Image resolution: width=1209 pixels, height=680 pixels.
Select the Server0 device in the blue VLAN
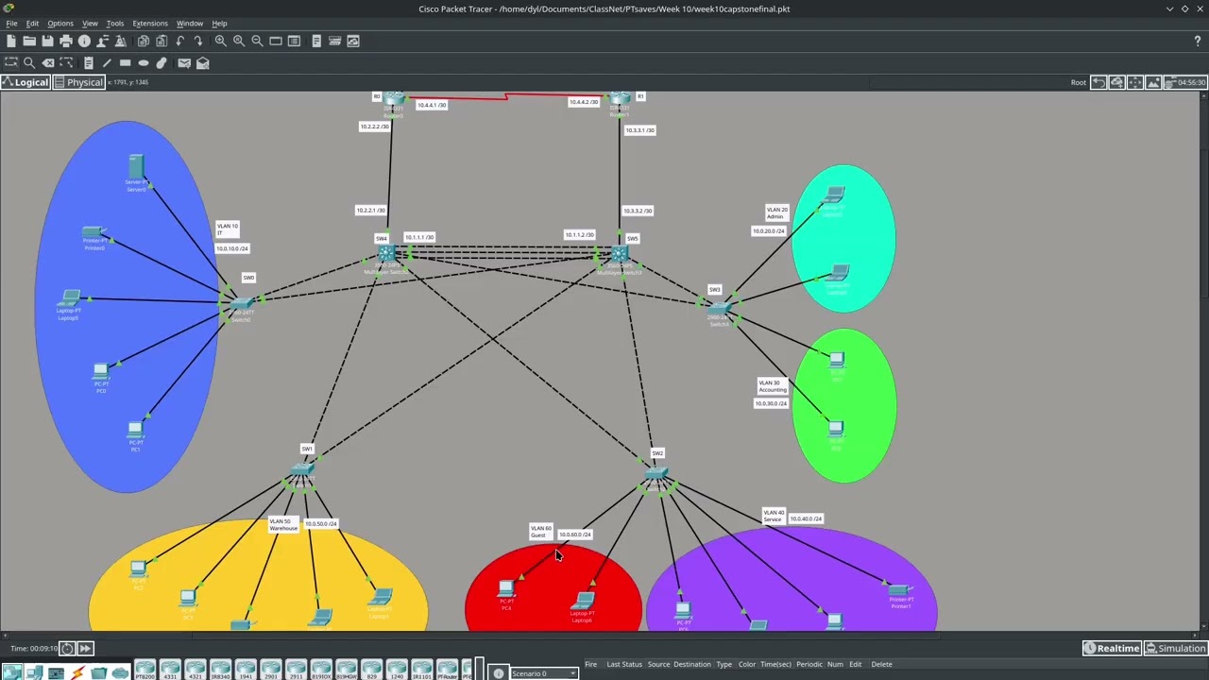pyautogui.click(x=136, y=167)
